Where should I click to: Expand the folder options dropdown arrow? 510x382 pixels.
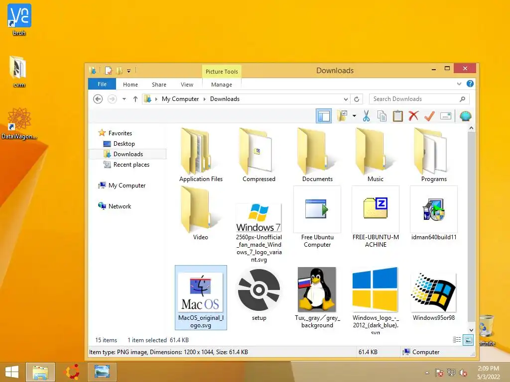click(x=354, y=116)
